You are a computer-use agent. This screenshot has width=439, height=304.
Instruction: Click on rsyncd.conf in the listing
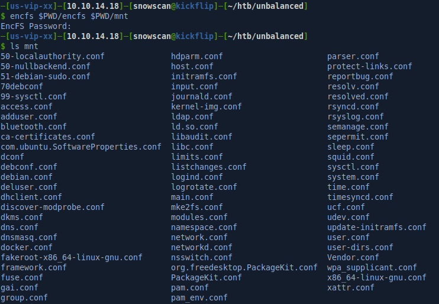(353, 106)
